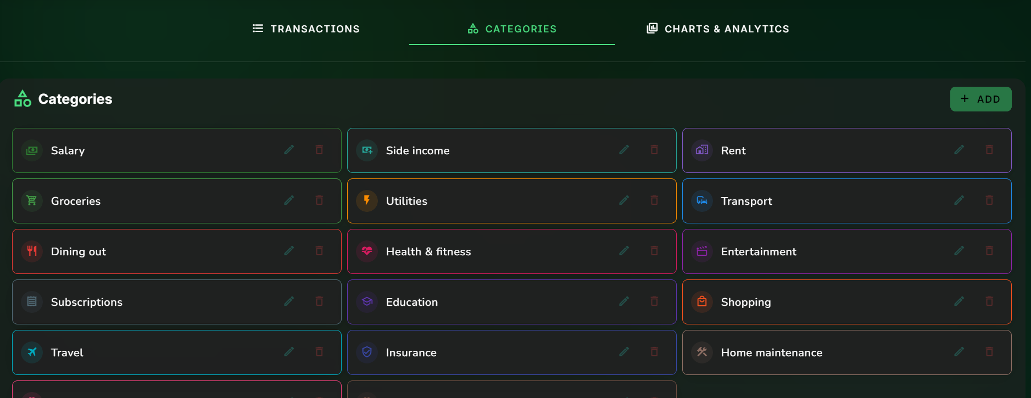Edit the Salary category
This screenshot has width=1031, height=398.
pyautogui.click(x=289, y=150)
